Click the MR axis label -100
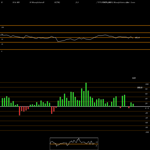 tap(147, 132)
